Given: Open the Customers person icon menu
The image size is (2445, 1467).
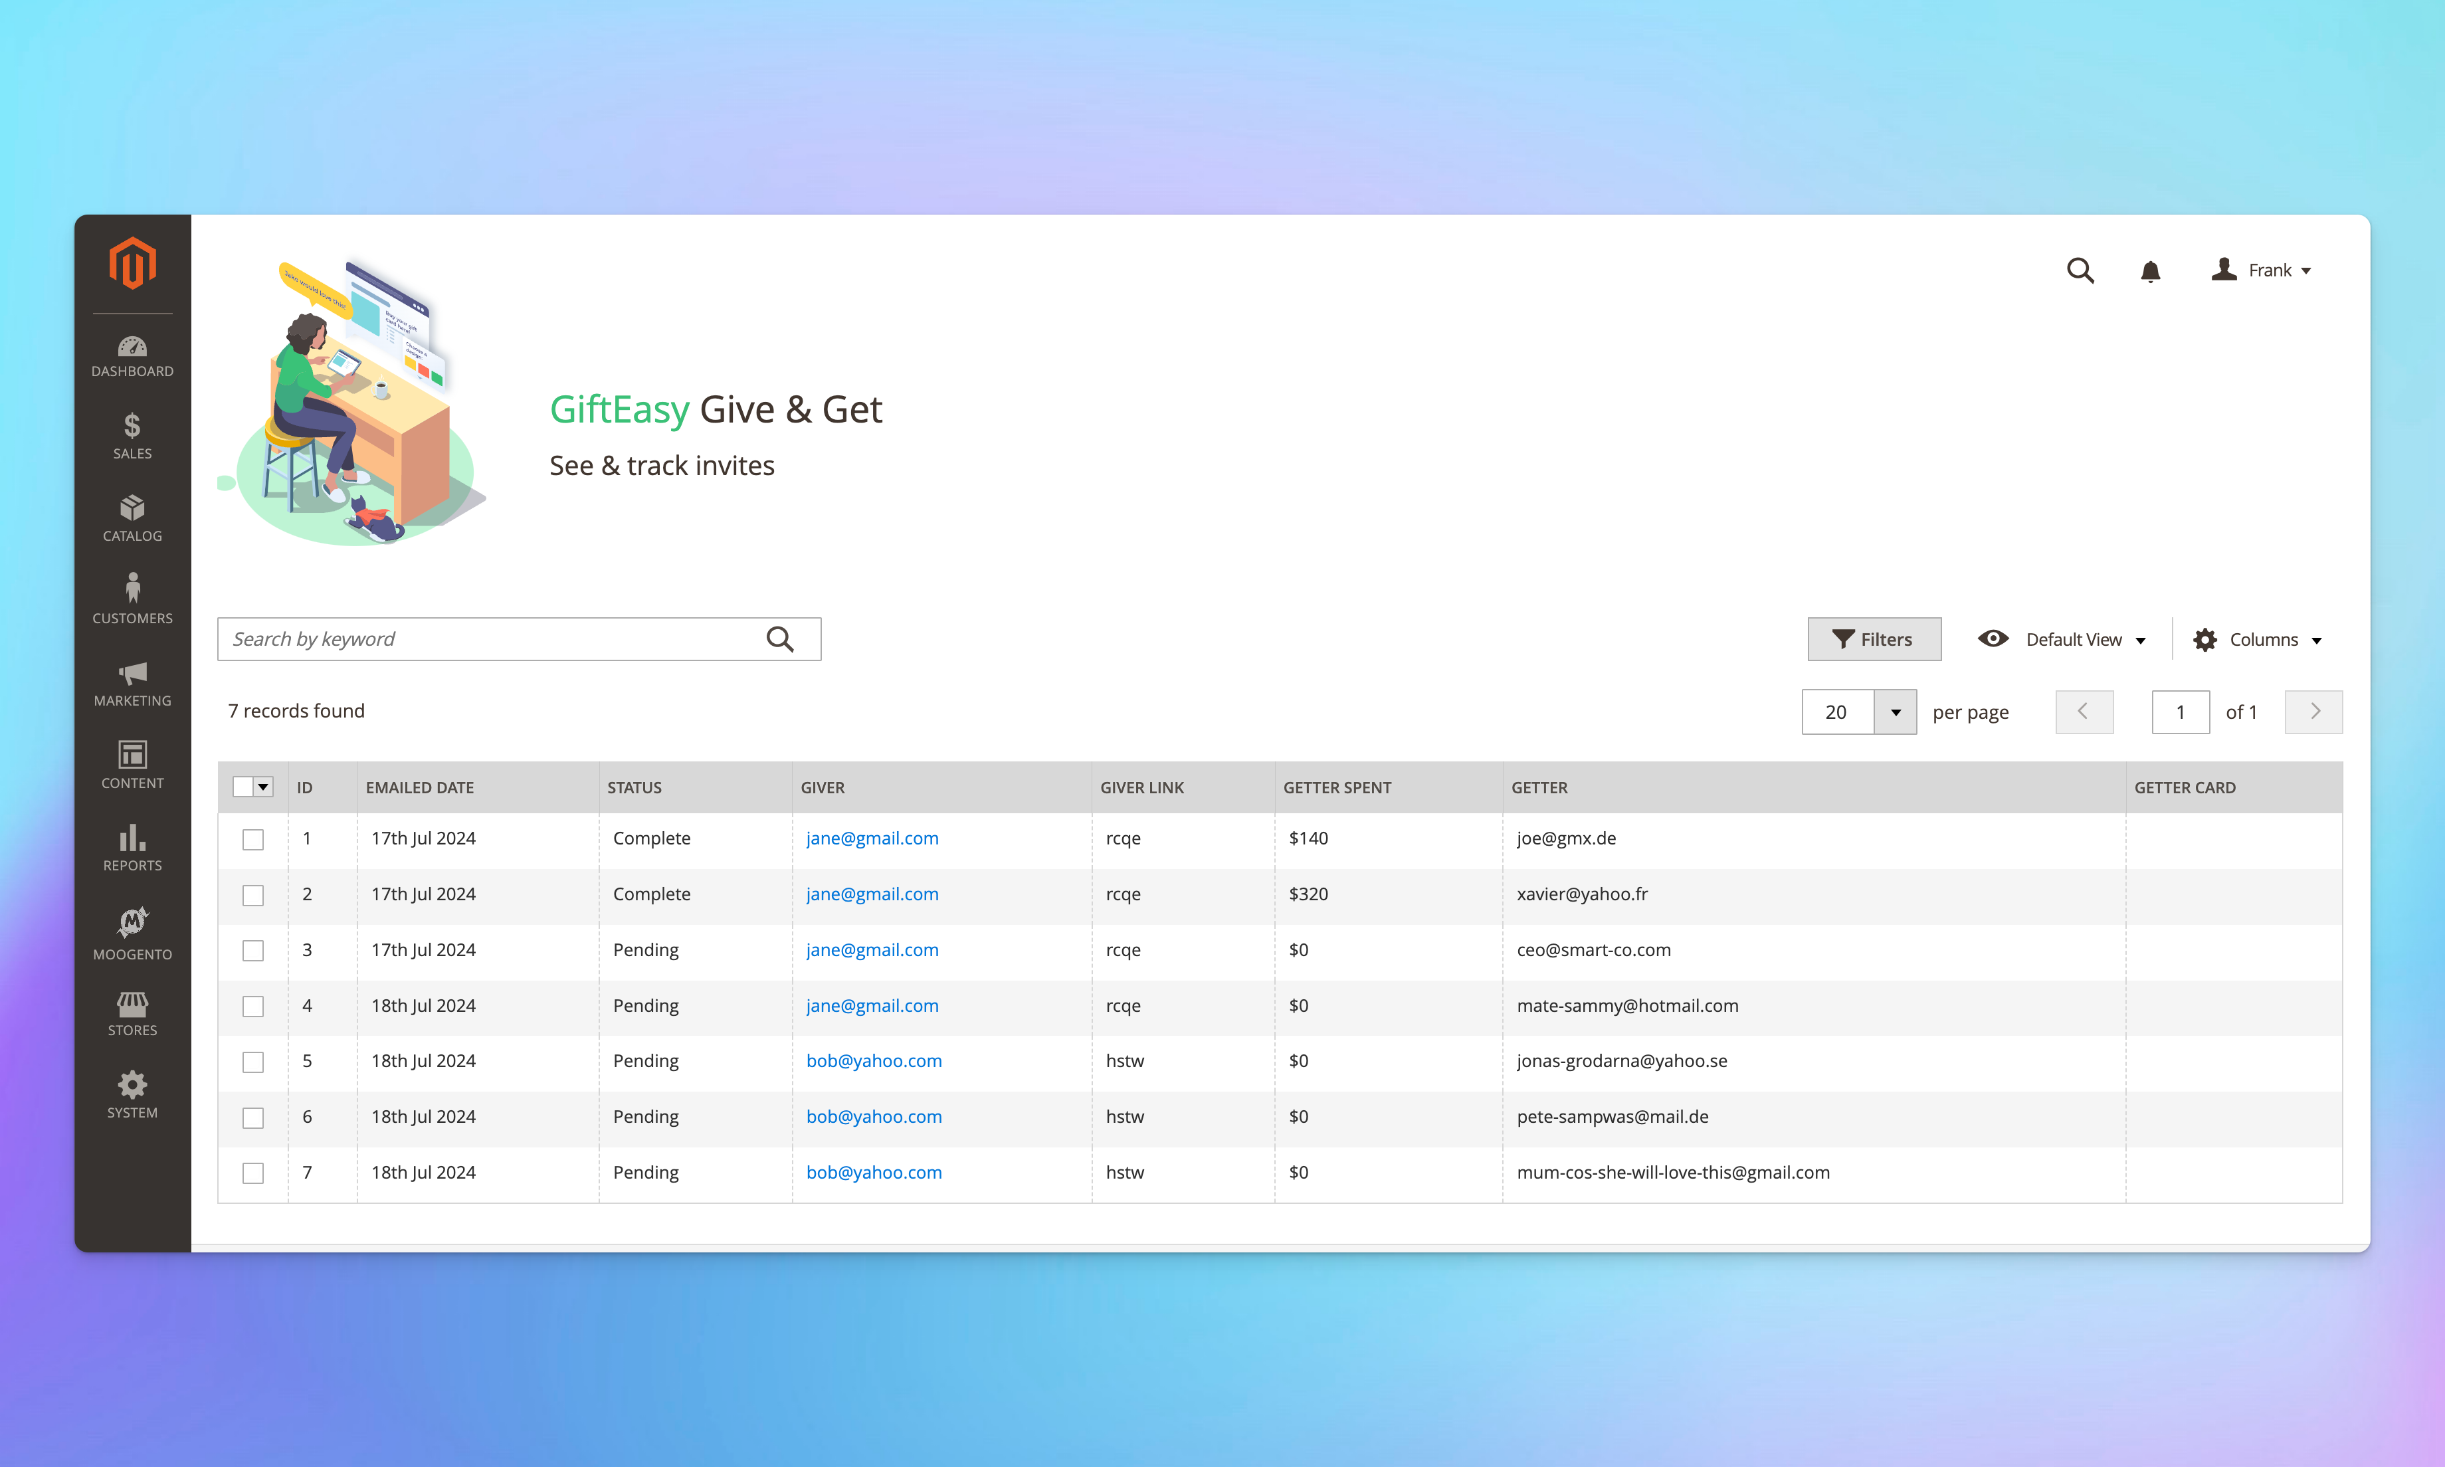Looking at the screenshot, I should tap(132, 600).
